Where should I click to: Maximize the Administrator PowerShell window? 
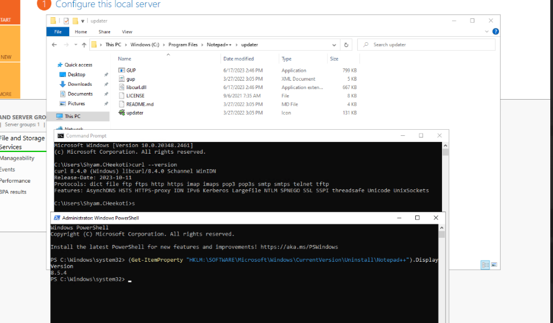point(417,218)
